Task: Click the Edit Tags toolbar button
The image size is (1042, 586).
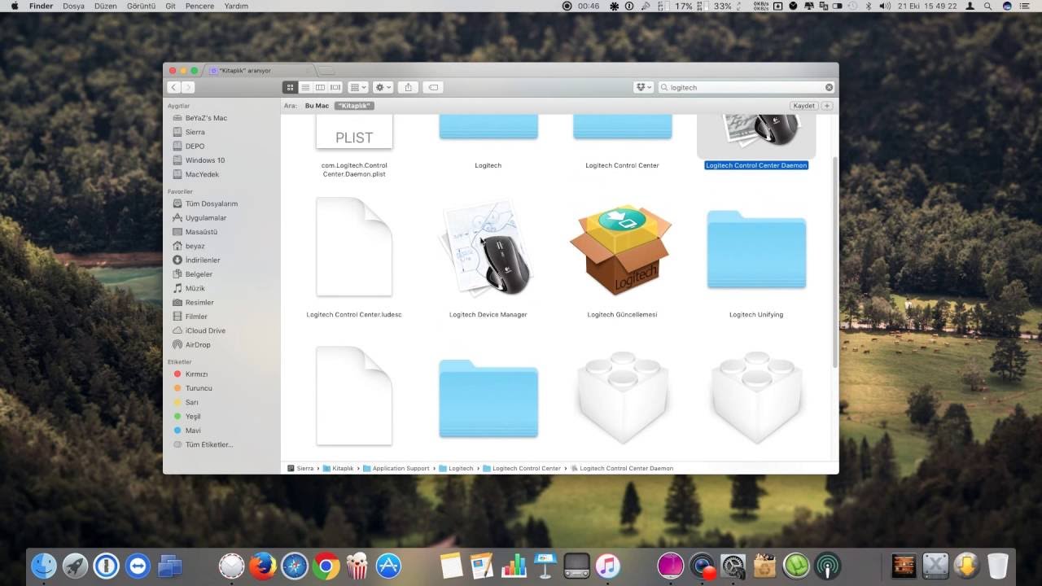Action: 433,87
